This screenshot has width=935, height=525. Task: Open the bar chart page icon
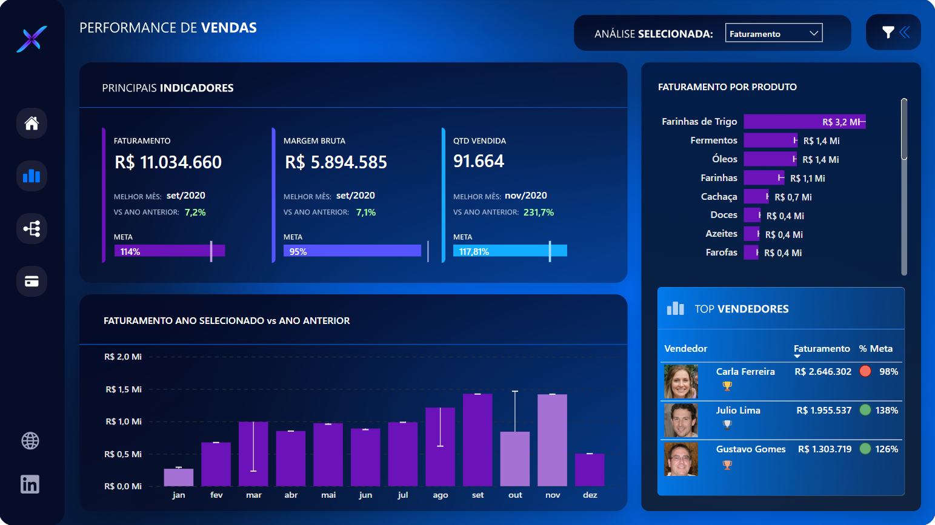click(x=32, y=176)
